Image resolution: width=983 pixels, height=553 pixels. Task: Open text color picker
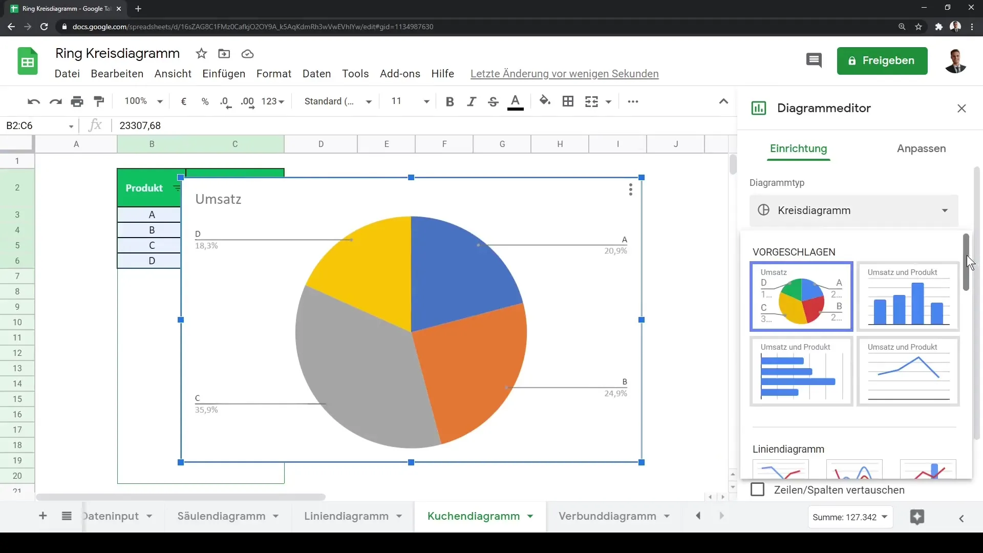pos(516,102)
